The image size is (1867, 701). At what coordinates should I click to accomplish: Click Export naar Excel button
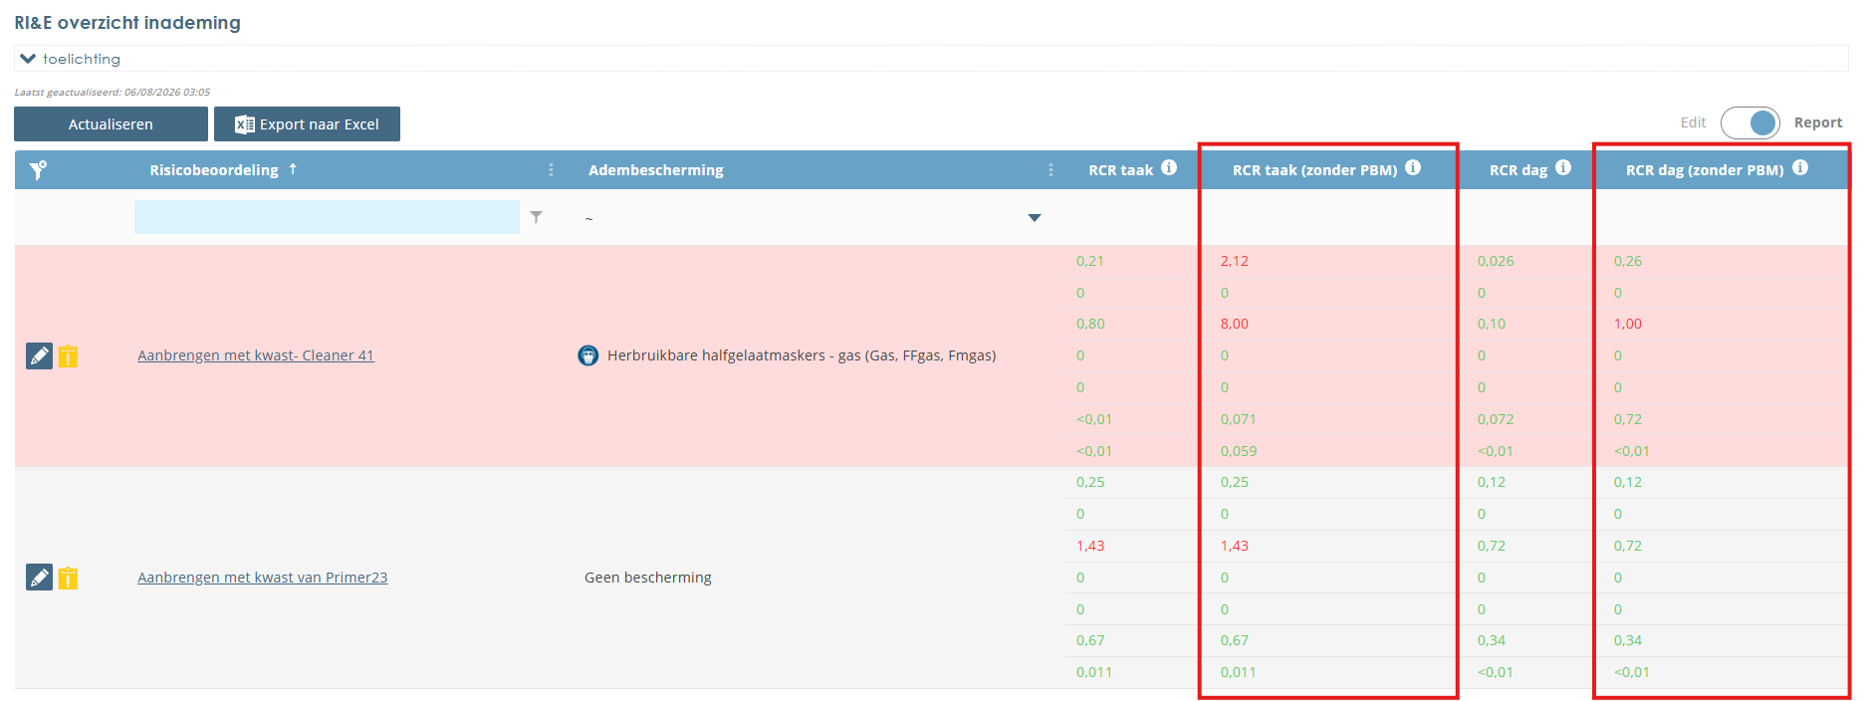pos(307,124)
